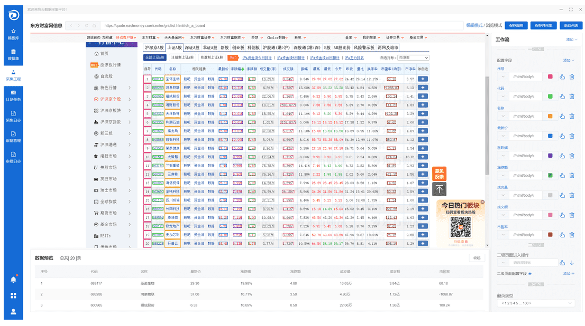Click the pick-element hand icon for 代码

(x=562, y=97)
